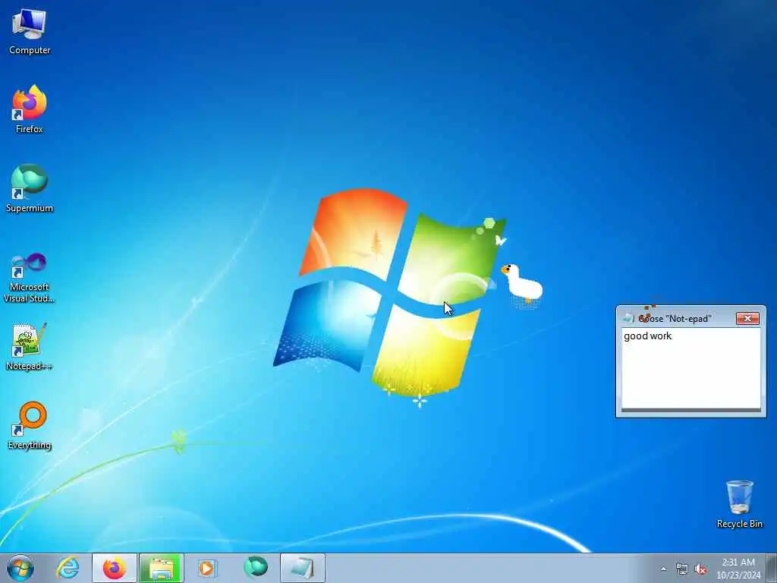Select the Firefox desktop shortcut
The image size is (777, 583).
pyautogui.click(x=30, y=109)
